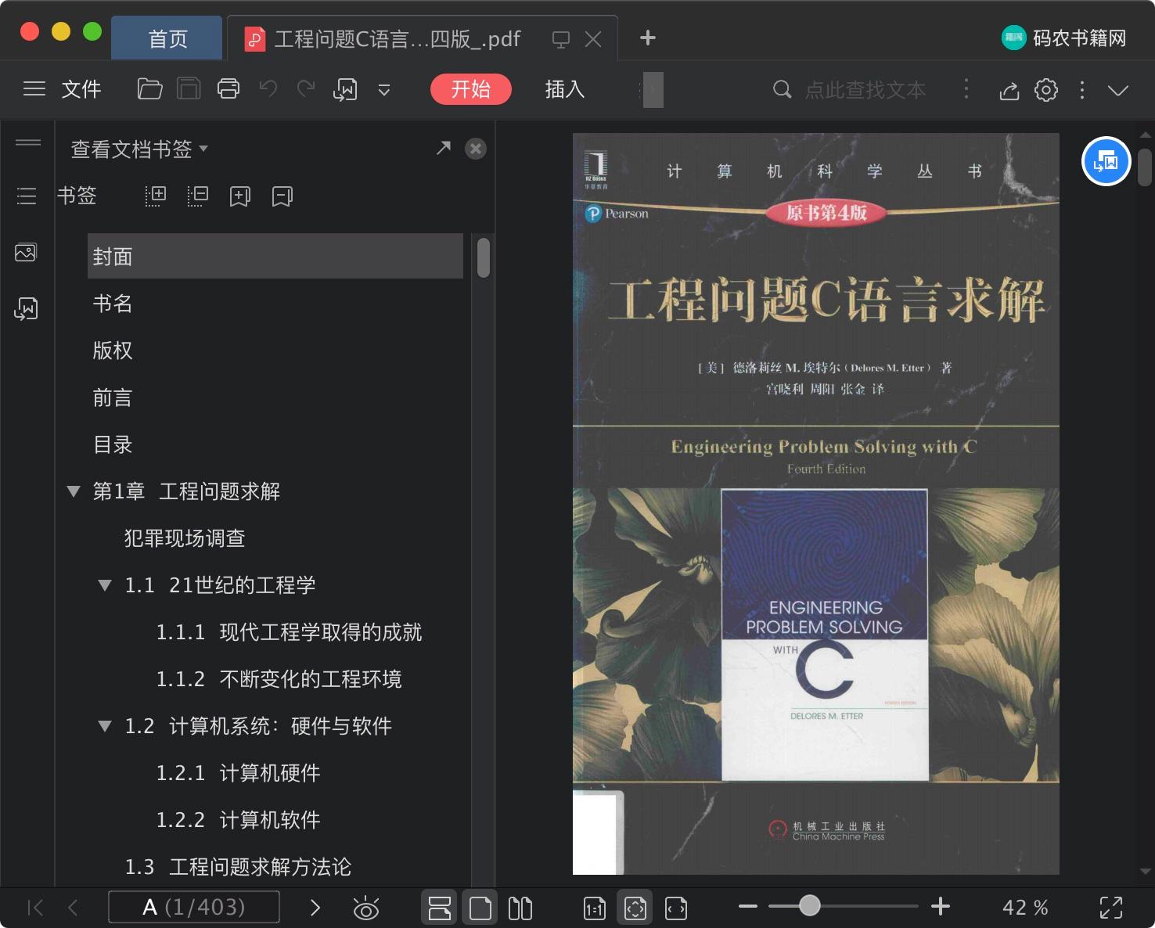Set actual size 1:1 zoom
Screen dimensions: 1155x928
coord(595,908)
